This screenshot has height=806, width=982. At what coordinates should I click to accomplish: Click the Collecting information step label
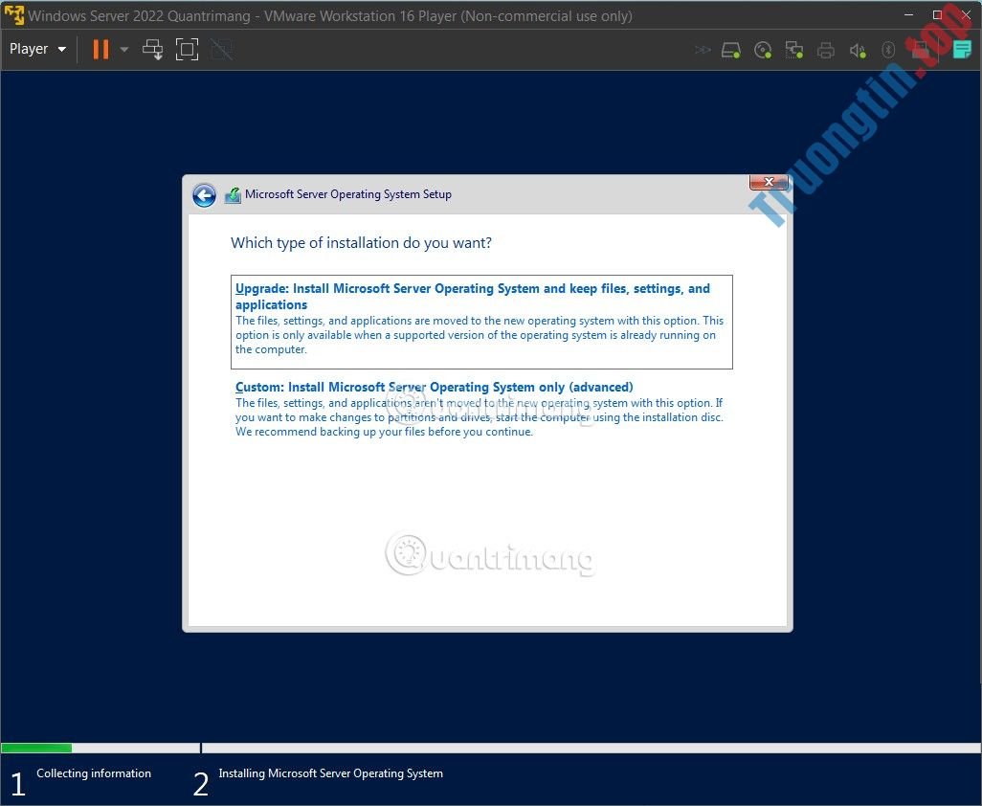[x=93, y=773]
